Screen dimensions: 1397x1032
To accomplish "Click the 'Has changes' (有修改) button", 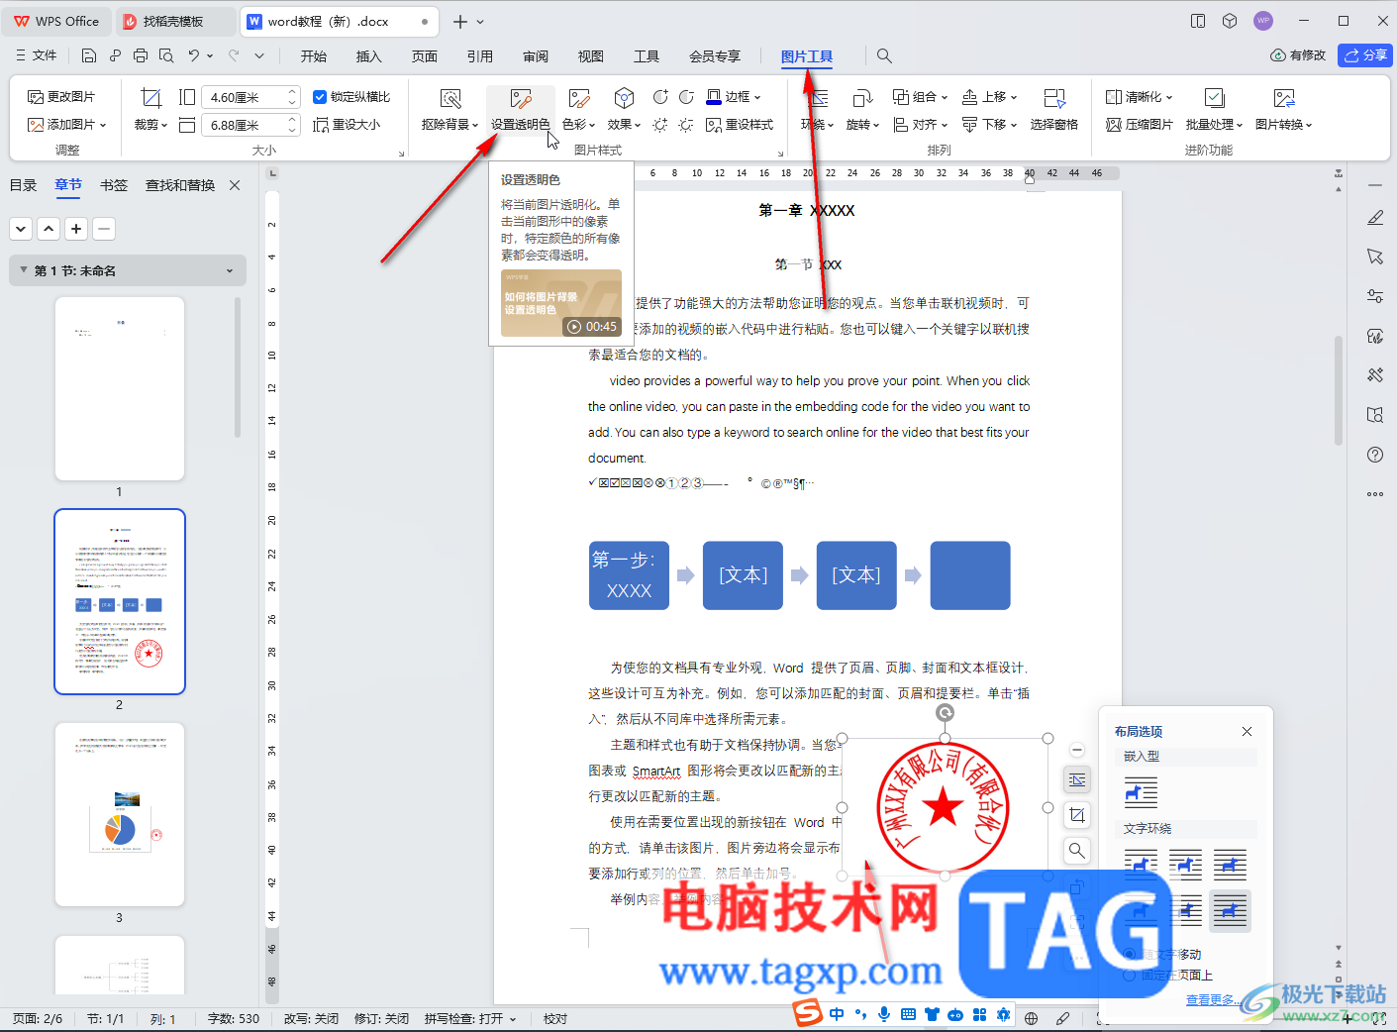I will (x=1298, y=55).
